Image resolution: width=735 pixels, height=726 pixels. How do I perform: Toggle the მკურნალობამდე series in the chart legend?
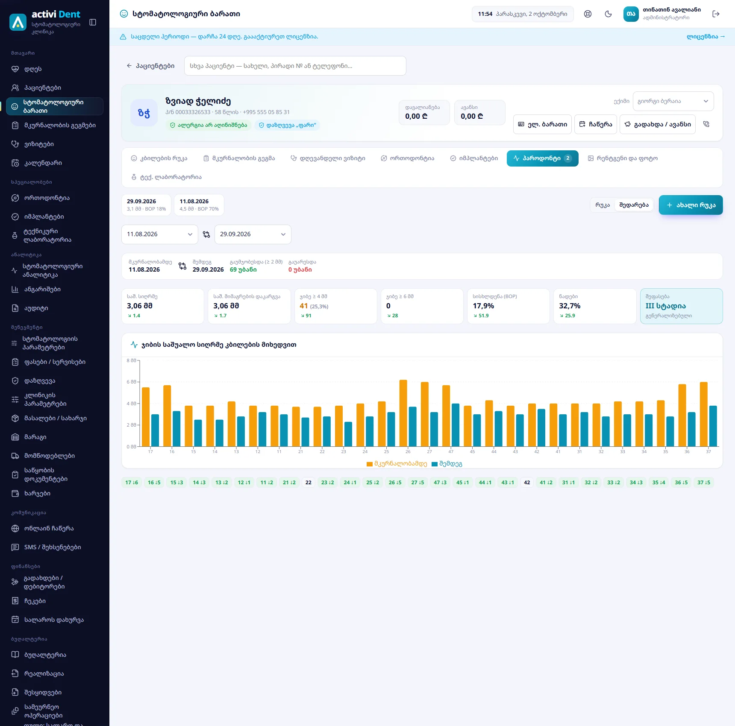[x=397, y=464]
